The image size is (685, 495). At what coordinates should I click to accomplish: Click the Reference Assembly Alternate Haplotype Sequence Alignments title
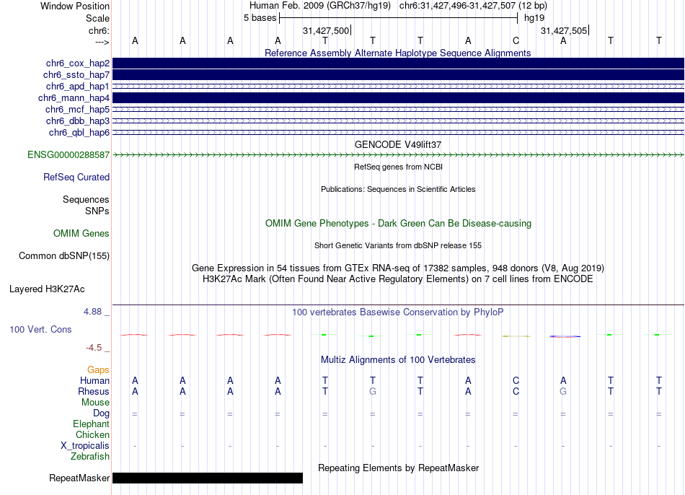click(x=398, y=53)
